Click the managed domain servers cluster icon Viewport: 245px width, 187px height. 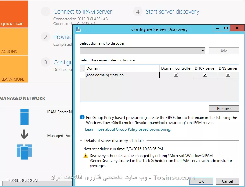[x=24, y=152]
